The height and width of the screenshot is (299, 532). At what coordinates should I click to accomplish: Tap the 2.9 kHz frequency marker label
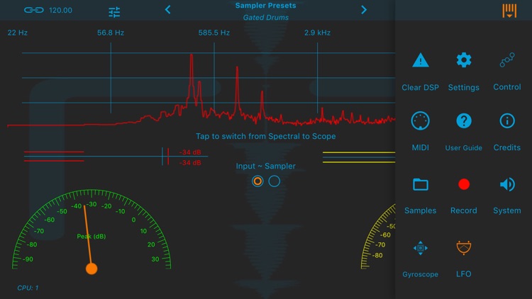click(x=317, y=33)
